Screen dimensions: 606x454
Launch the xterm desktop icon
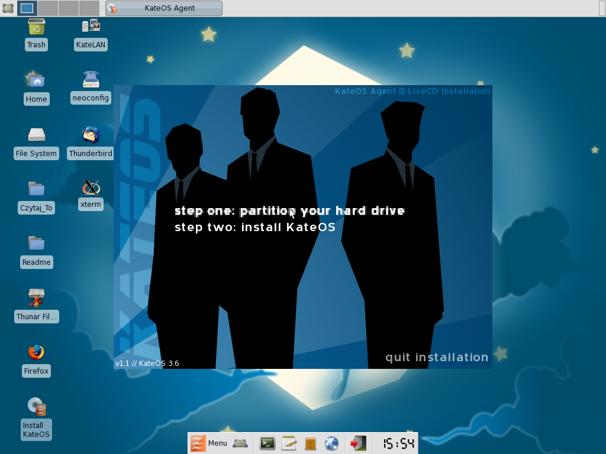click(x=91, y=188)
